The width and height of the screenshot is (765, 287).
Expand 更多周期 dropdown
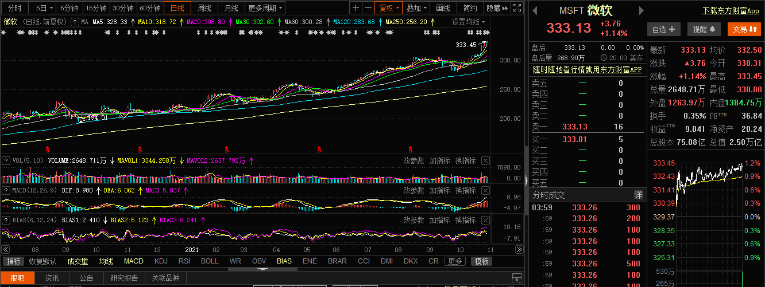pyautogui.click(x=265, y=8)
